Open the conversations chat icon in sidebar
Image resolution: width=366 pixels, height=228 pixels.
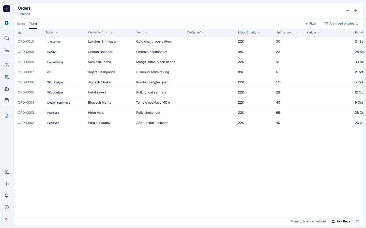(x=7, y=38)
